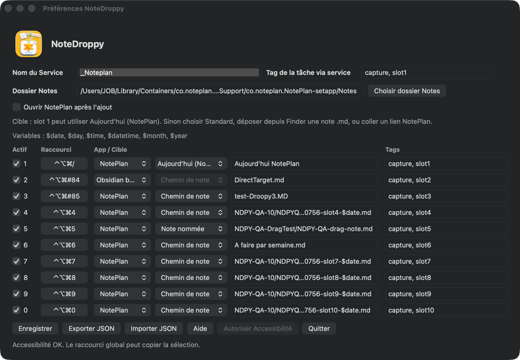
Task: Open Chemin de note dropdown in slot 0
Action: pyautogui.click(x=191, y=310)
